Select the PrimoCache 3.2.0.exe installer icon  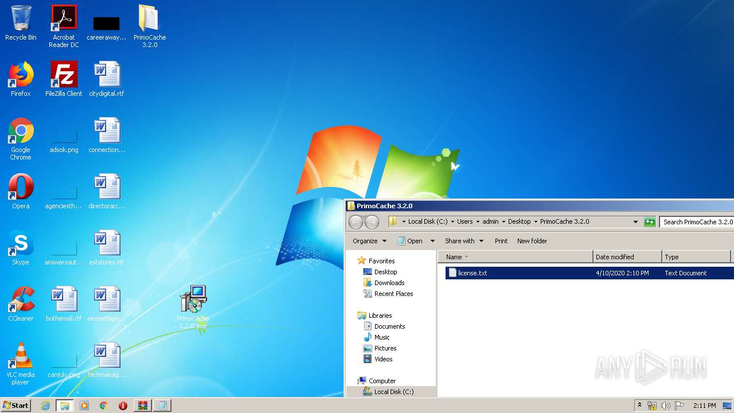coord(193,307)
